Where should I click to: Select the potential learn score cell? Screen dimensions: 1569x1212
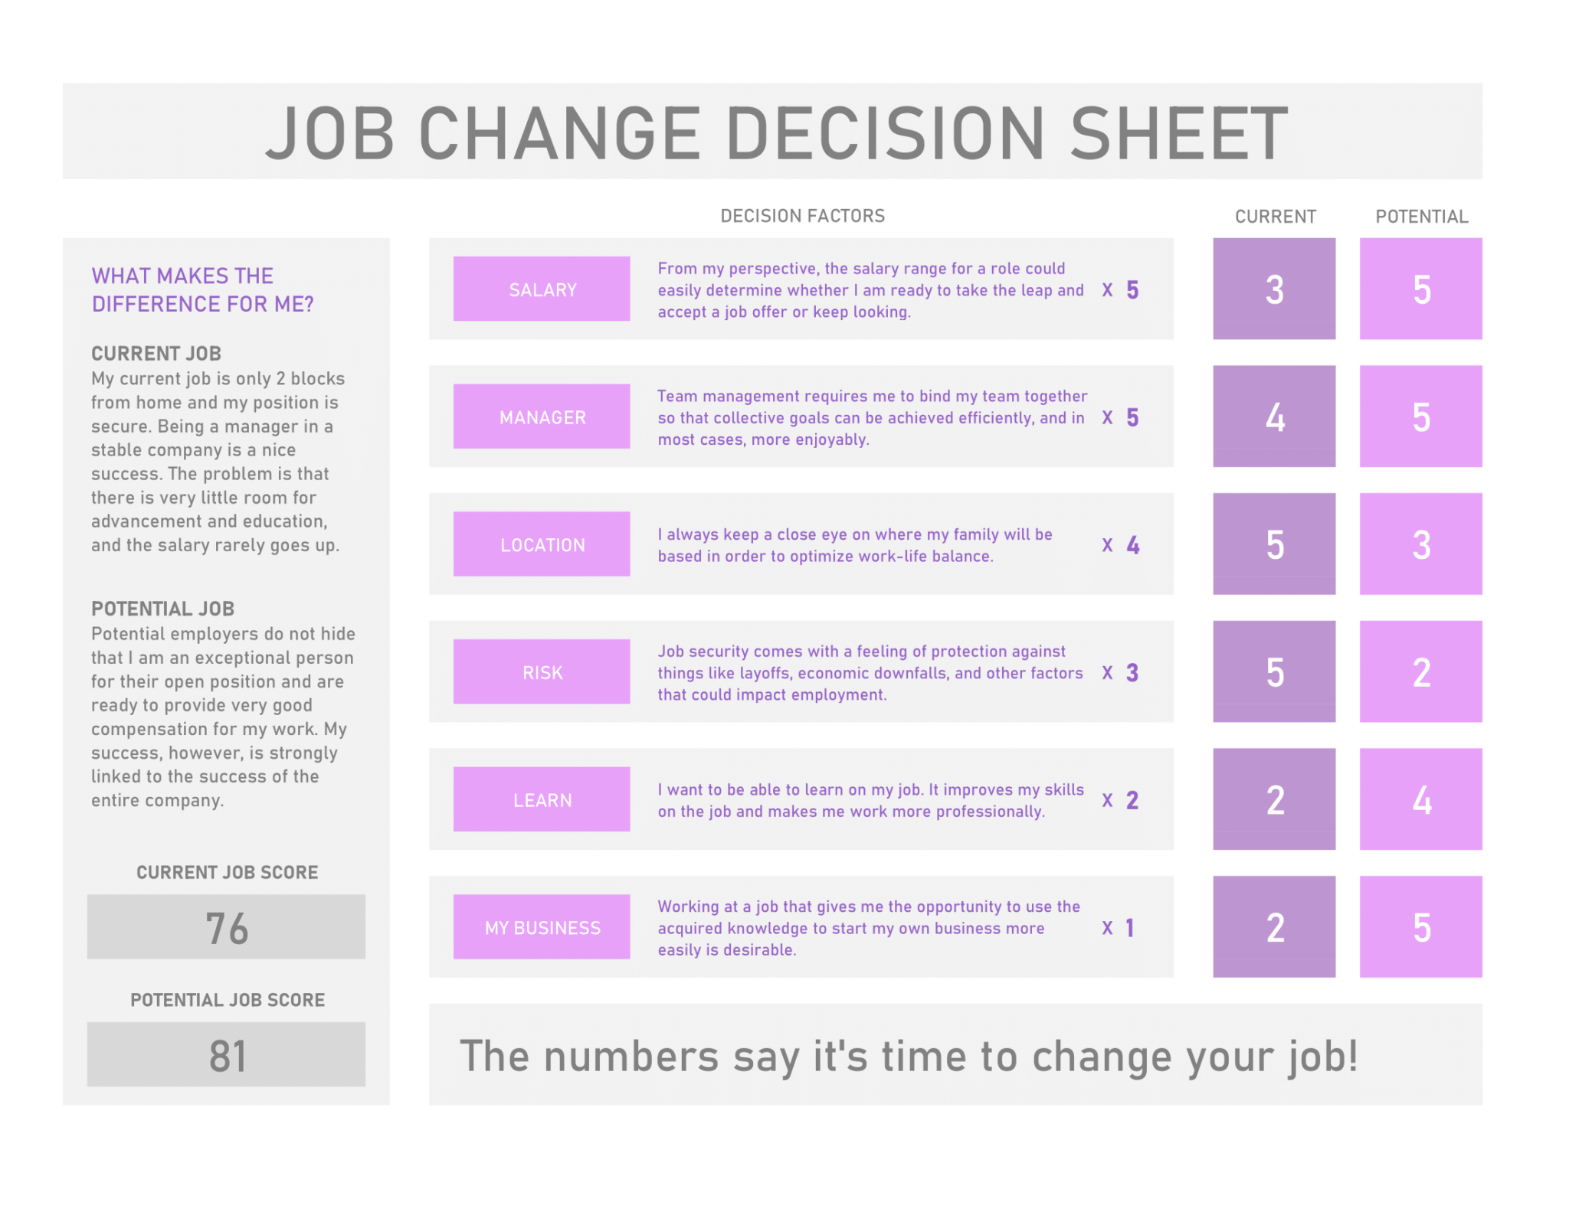tap(1421, 799)
